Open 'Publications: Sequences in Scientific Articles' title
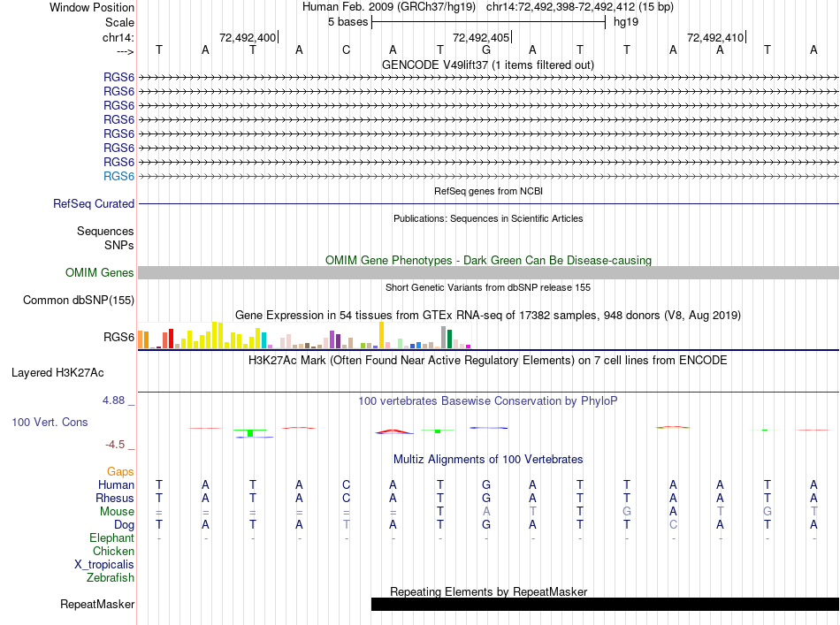The height and width of the screenshot is (625, 840). 488,218
